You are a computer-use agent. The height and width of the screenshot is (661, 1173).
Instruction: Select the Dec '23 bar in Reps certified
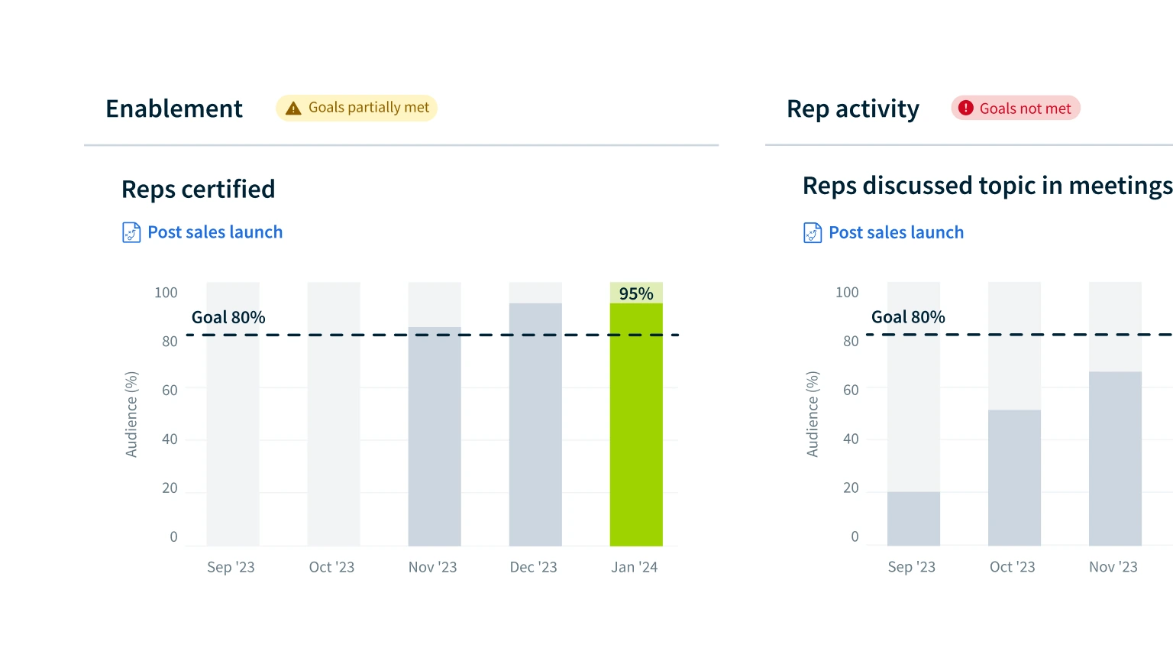535,424
